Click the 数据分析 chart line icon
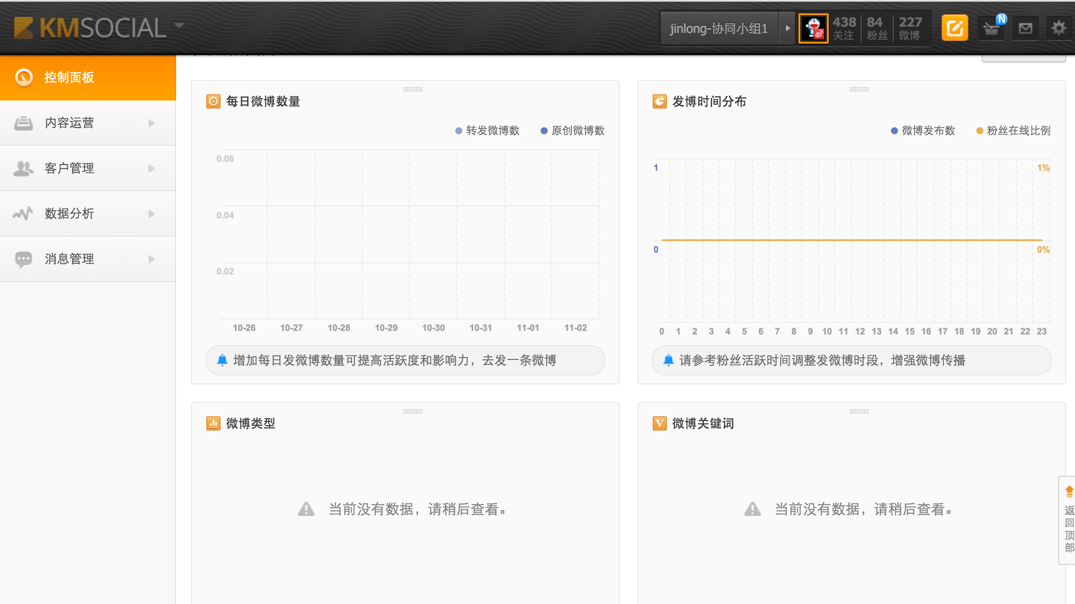 [23, 214]
